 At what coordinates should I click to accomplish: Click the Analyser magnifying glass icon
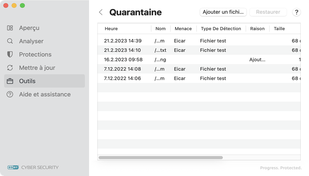[x=10, y=41]
